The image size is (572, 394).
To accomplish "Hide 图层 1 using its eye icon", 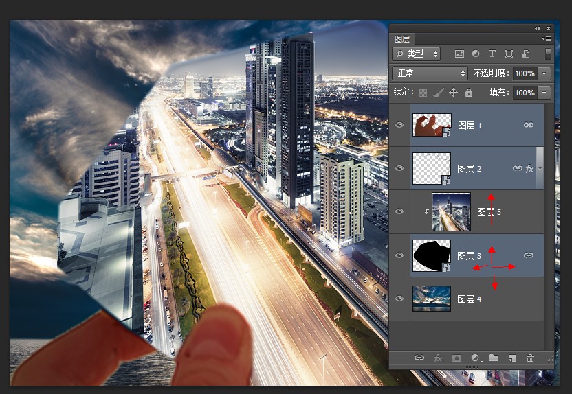I will tap(400, 125).
